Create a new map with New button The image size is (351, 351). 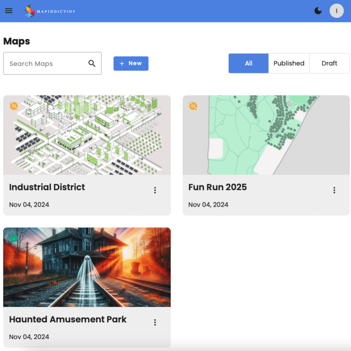131,63
